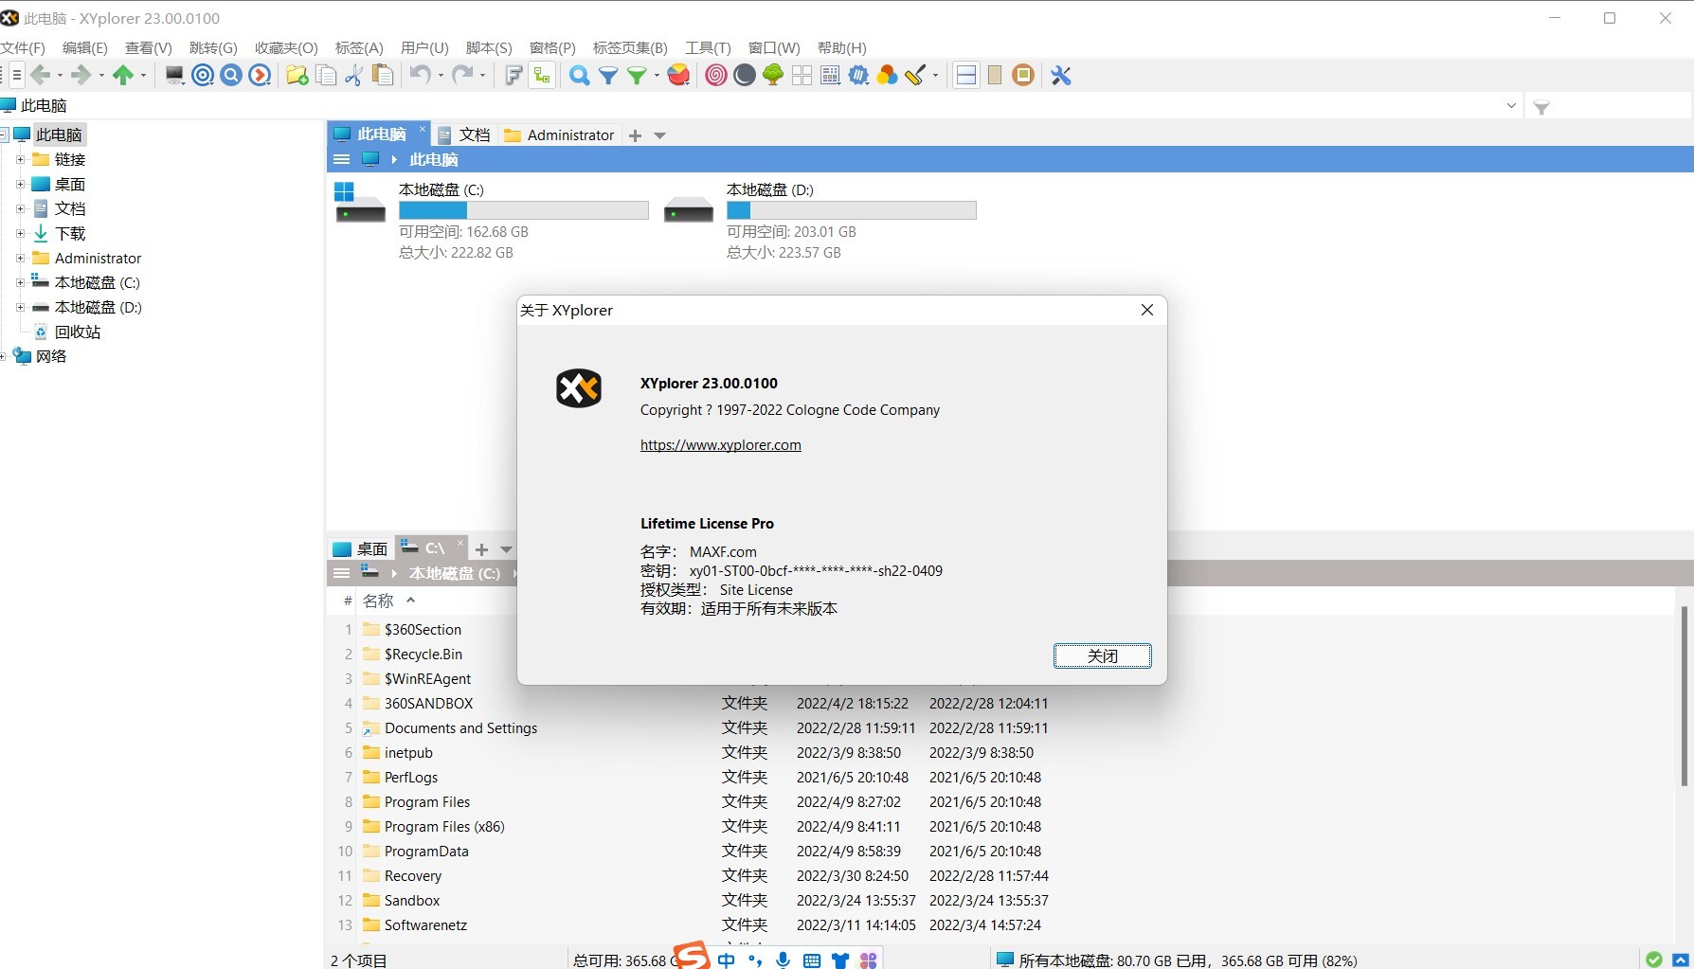Undo the last action

420,76
